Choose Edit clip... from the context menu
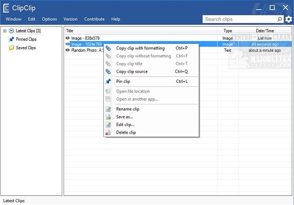294x205 pixels. [x=151, y=125]
